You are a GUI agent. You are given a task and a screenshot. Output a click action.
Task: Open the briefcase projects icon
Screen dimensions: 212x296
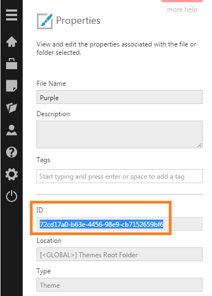12,64
